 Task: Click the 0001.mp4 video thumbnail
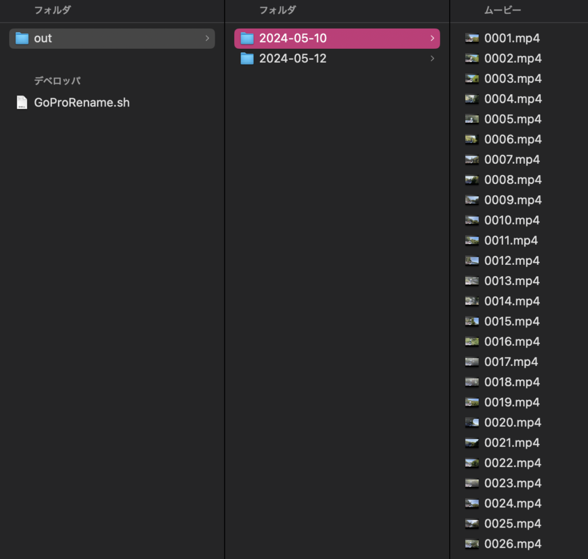(x=472, y=38)
